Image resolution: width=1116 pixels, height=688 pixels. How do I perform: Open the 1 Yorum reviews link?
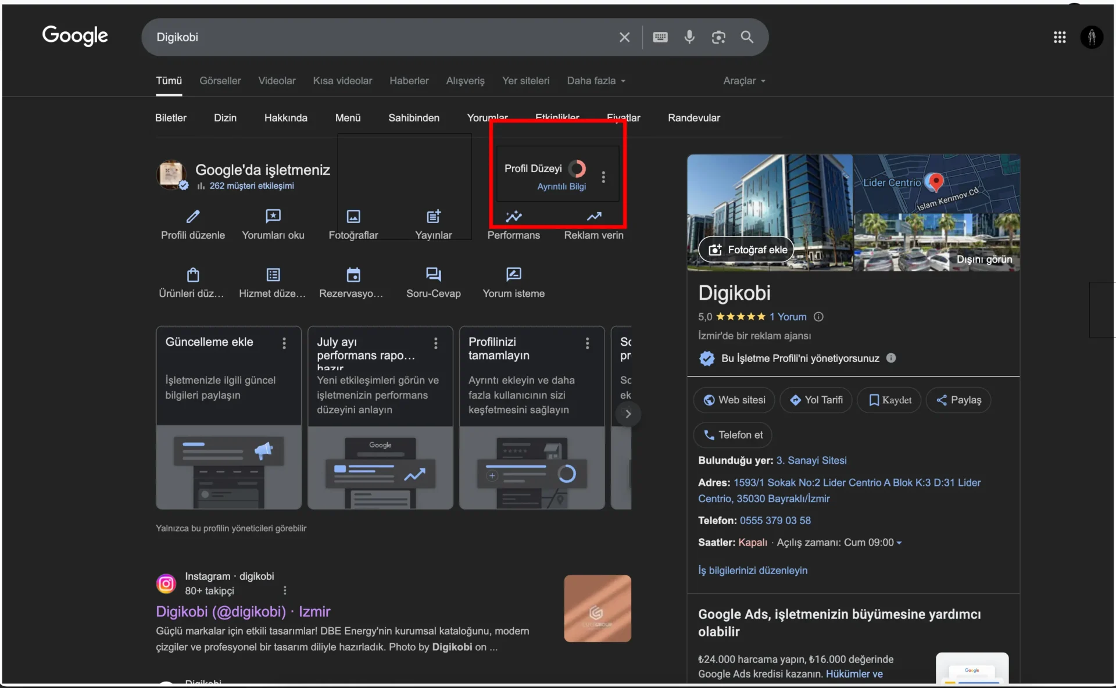coord(788,317)
